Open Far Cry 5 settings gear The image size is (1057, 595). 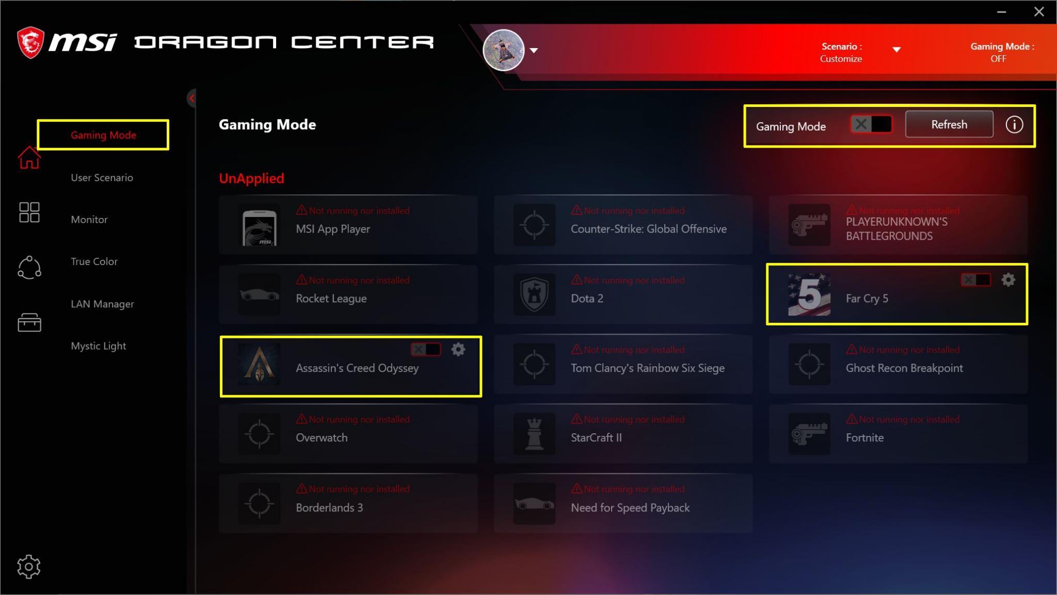point(1008,280)
